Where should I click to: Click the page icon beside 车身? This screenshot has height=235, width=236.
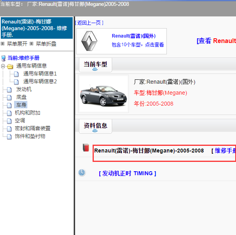coord(9,105)
